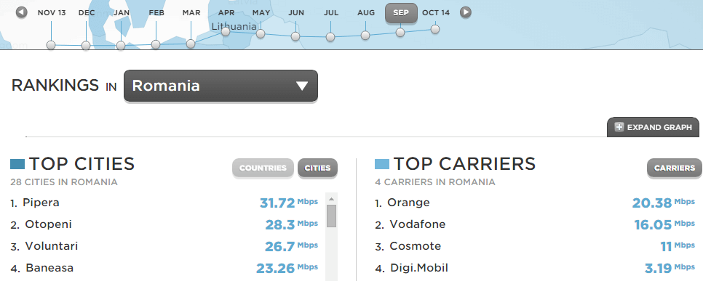Click the Baneasa city row
Screen dimensions: 703x281
pyautogui.click(x=164, y=268)
